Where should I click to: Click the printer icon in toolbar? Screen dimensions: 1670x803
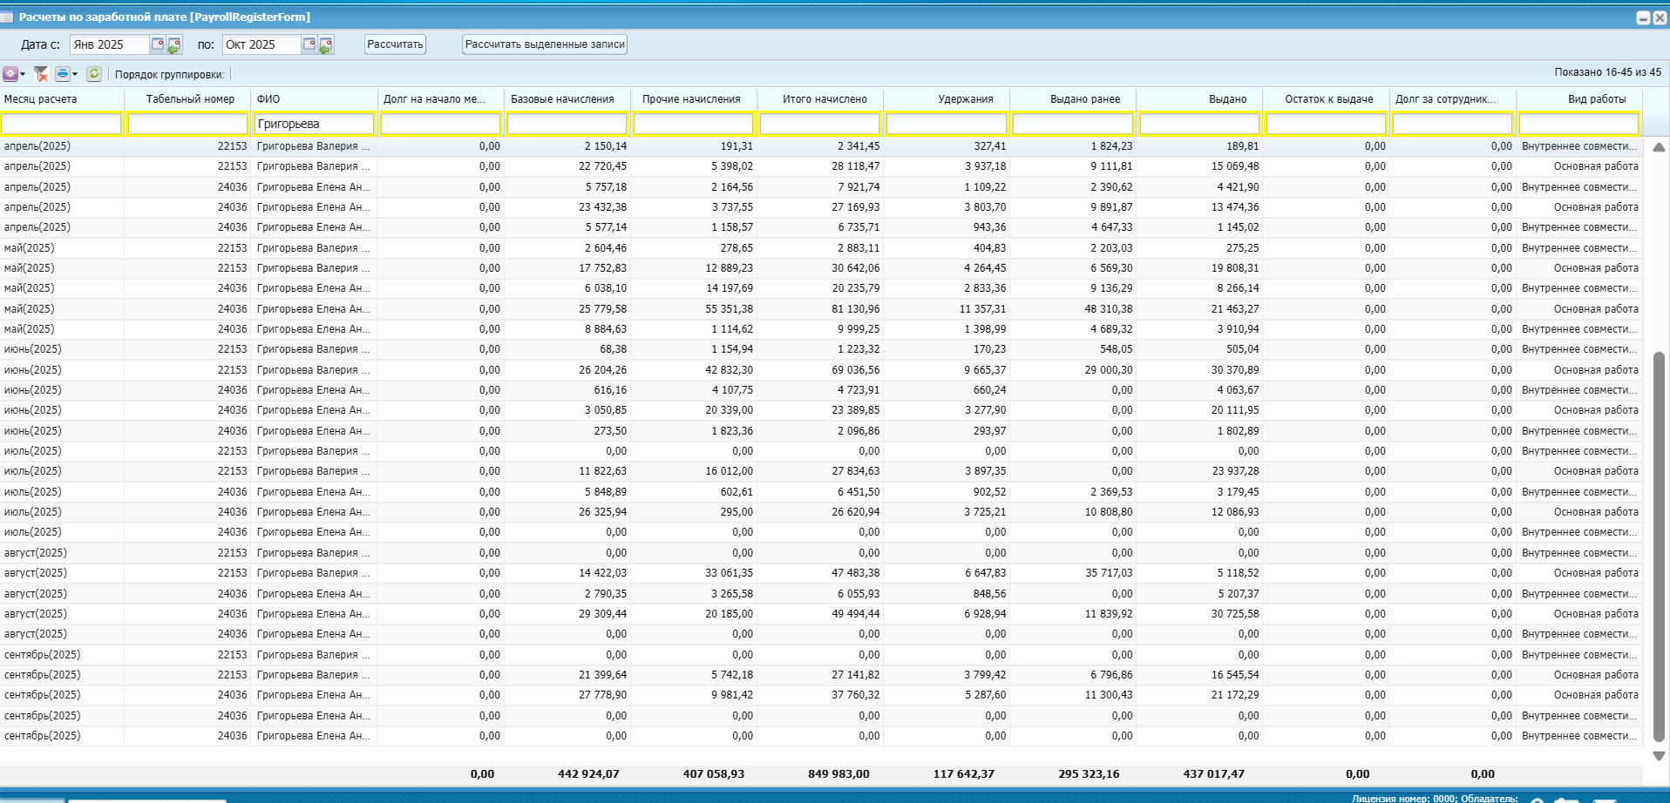(x=62, y=74)
